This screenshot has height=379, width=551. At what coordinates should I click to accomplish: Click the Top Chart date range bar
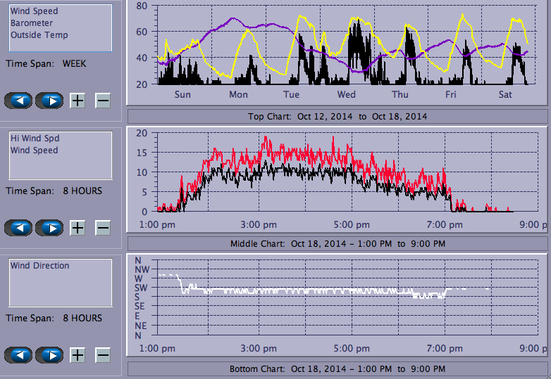(x=337, y=117)
